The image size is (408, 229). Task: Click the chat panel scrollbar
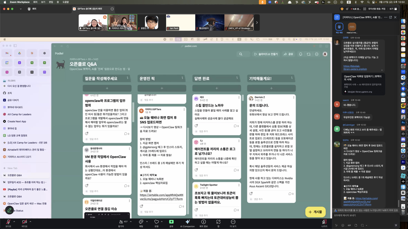[399, 203]
